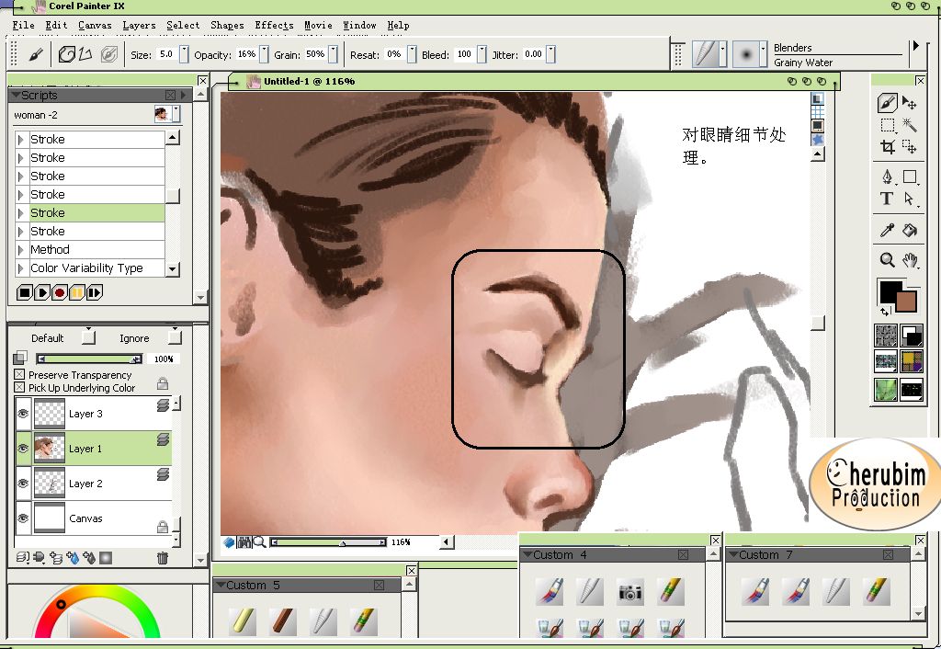Click the Opacity value field 16%
The width and height of the screenshot is (941, 649).
pyautogui.click(x=246, y=54)
